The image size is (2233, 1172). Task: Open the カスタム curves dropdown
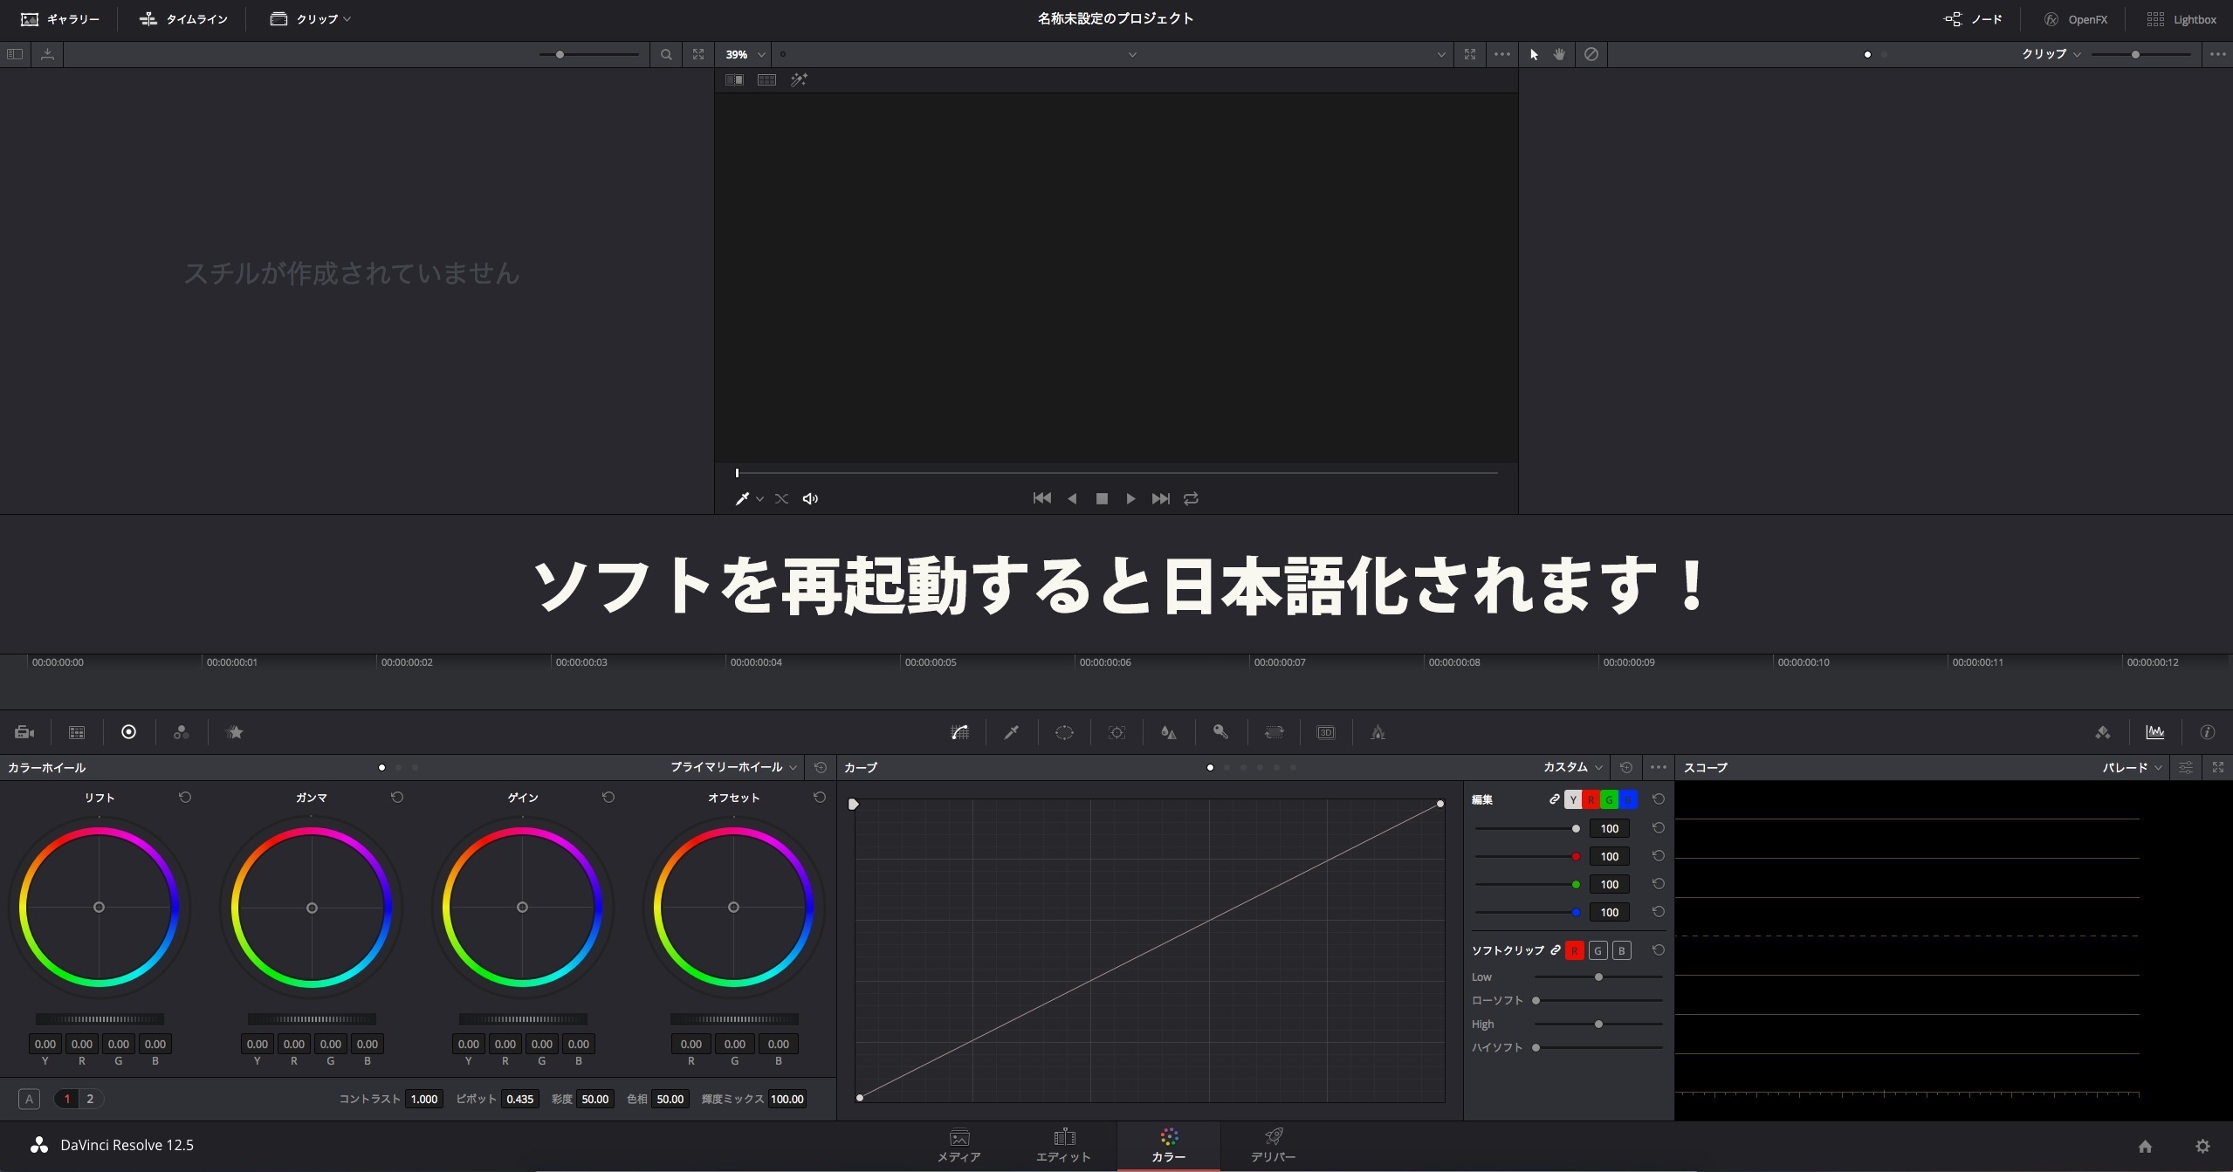coord(1570,767)
